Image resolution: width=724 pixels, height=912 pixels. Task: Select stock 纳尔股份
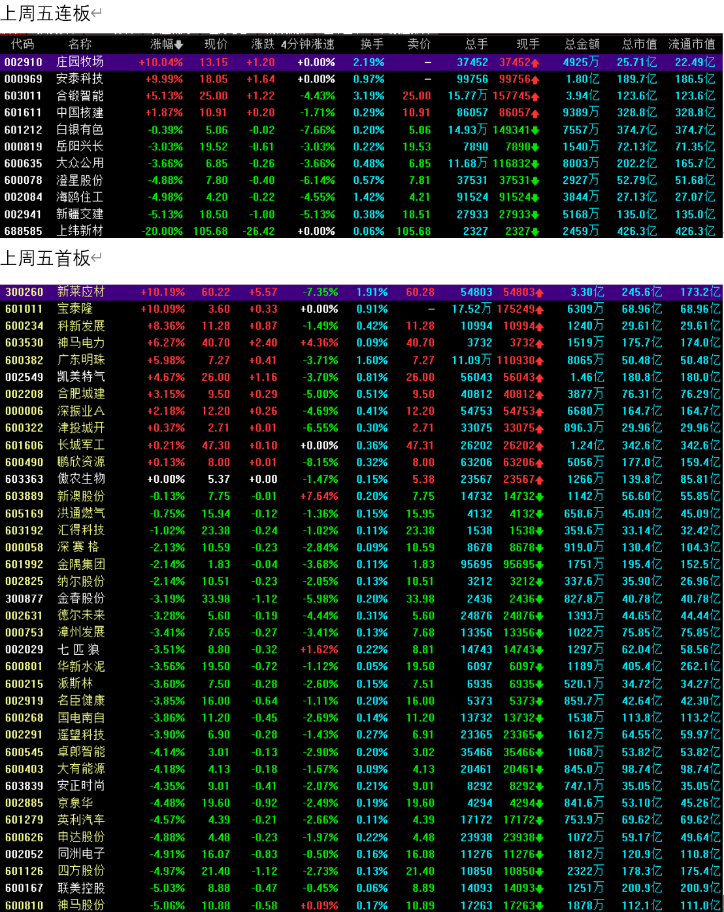[81, 581]
